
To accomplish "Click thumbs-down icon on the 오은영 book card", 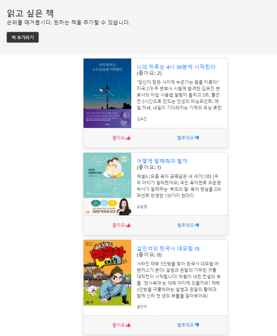I will tap(197, 225).
